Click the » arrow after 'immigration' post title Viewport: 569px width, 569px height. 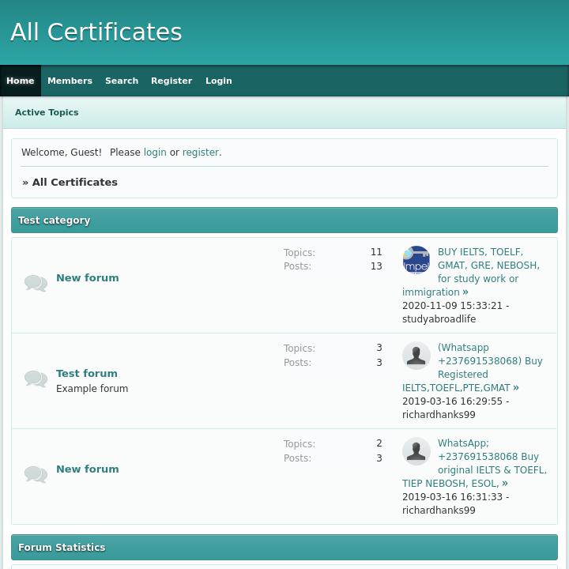point(465,292)
